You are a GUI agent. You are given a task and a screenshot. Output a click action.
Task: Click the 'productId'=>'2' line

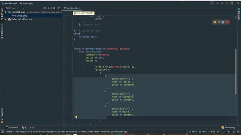(122, 94)
